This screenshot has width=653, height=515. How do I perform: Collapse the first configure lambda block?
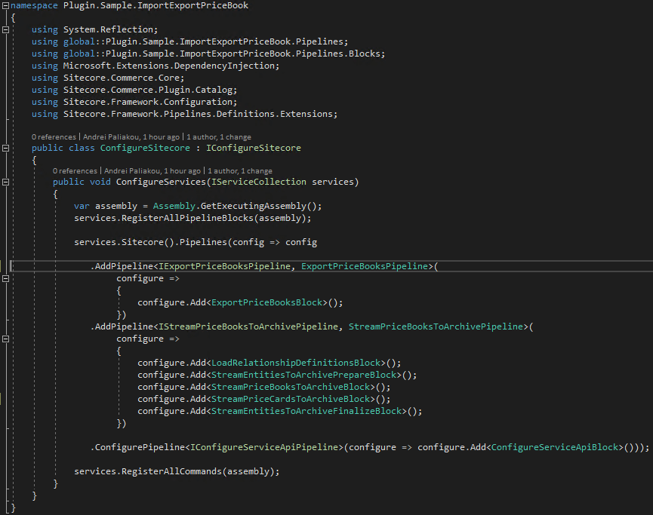point(6,278)
